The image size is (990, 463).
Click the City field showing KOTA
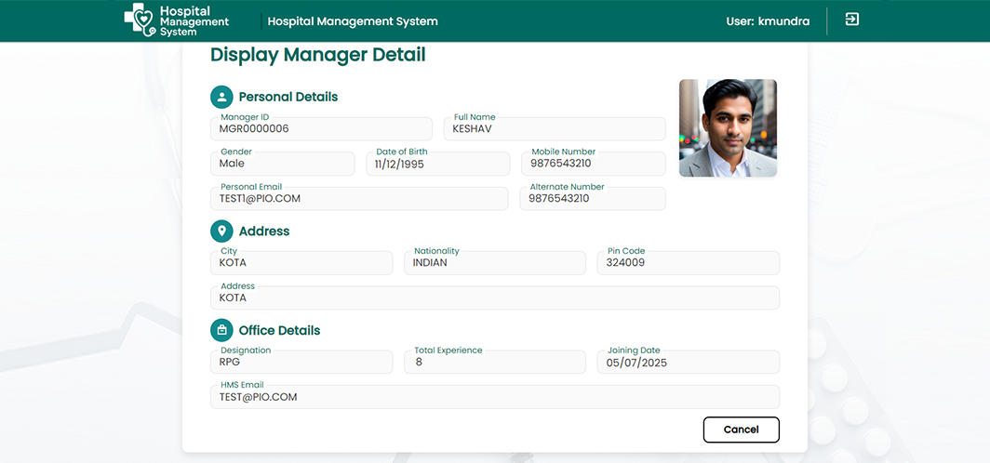pos(302,263)
